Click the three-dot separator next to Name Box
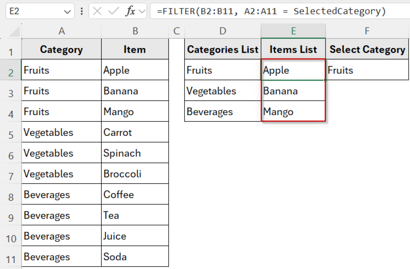Viewport: 410px width, 269px height. (x=81, y=11)
